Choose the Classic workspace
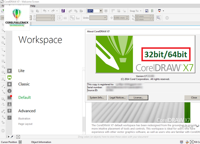Viewport: 200px width, 144px height. point(24,84)
